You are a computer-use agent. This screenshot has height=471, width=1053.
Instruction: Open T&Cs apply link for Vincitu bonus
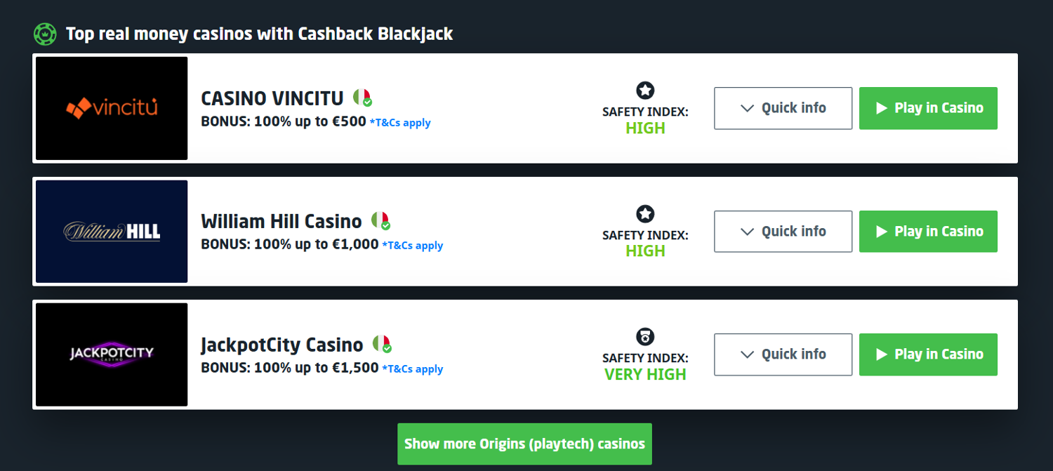pos(400,123)
